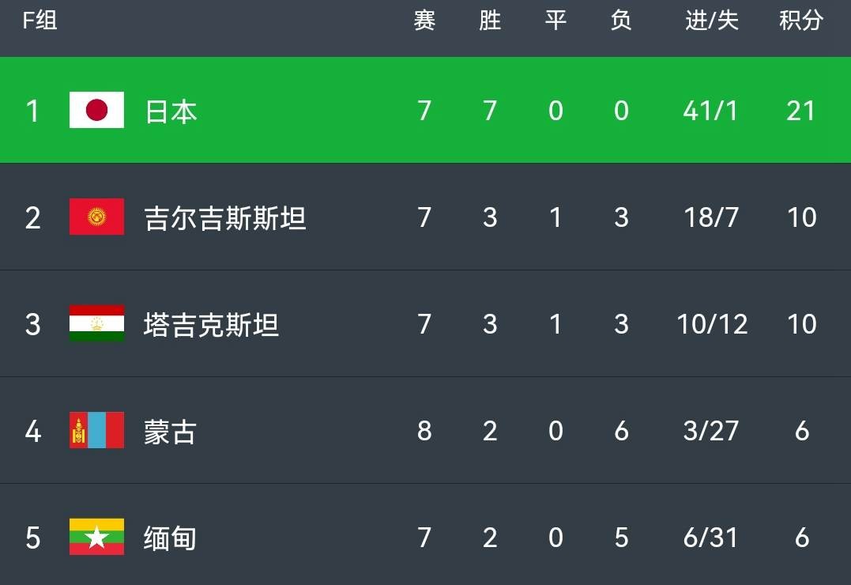This screenshot has height=585, width=851.
Task: Open the 蒙古 team name
Action: tap(170, 432)
